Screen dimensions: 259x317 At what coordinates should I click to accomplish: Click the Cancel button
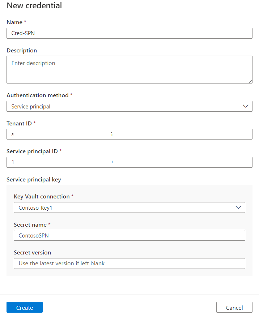click(234, 307)
